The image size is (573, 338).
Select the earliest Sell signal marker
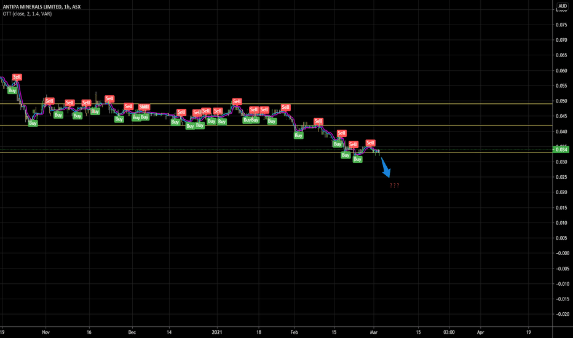click(x=17, y=77)
